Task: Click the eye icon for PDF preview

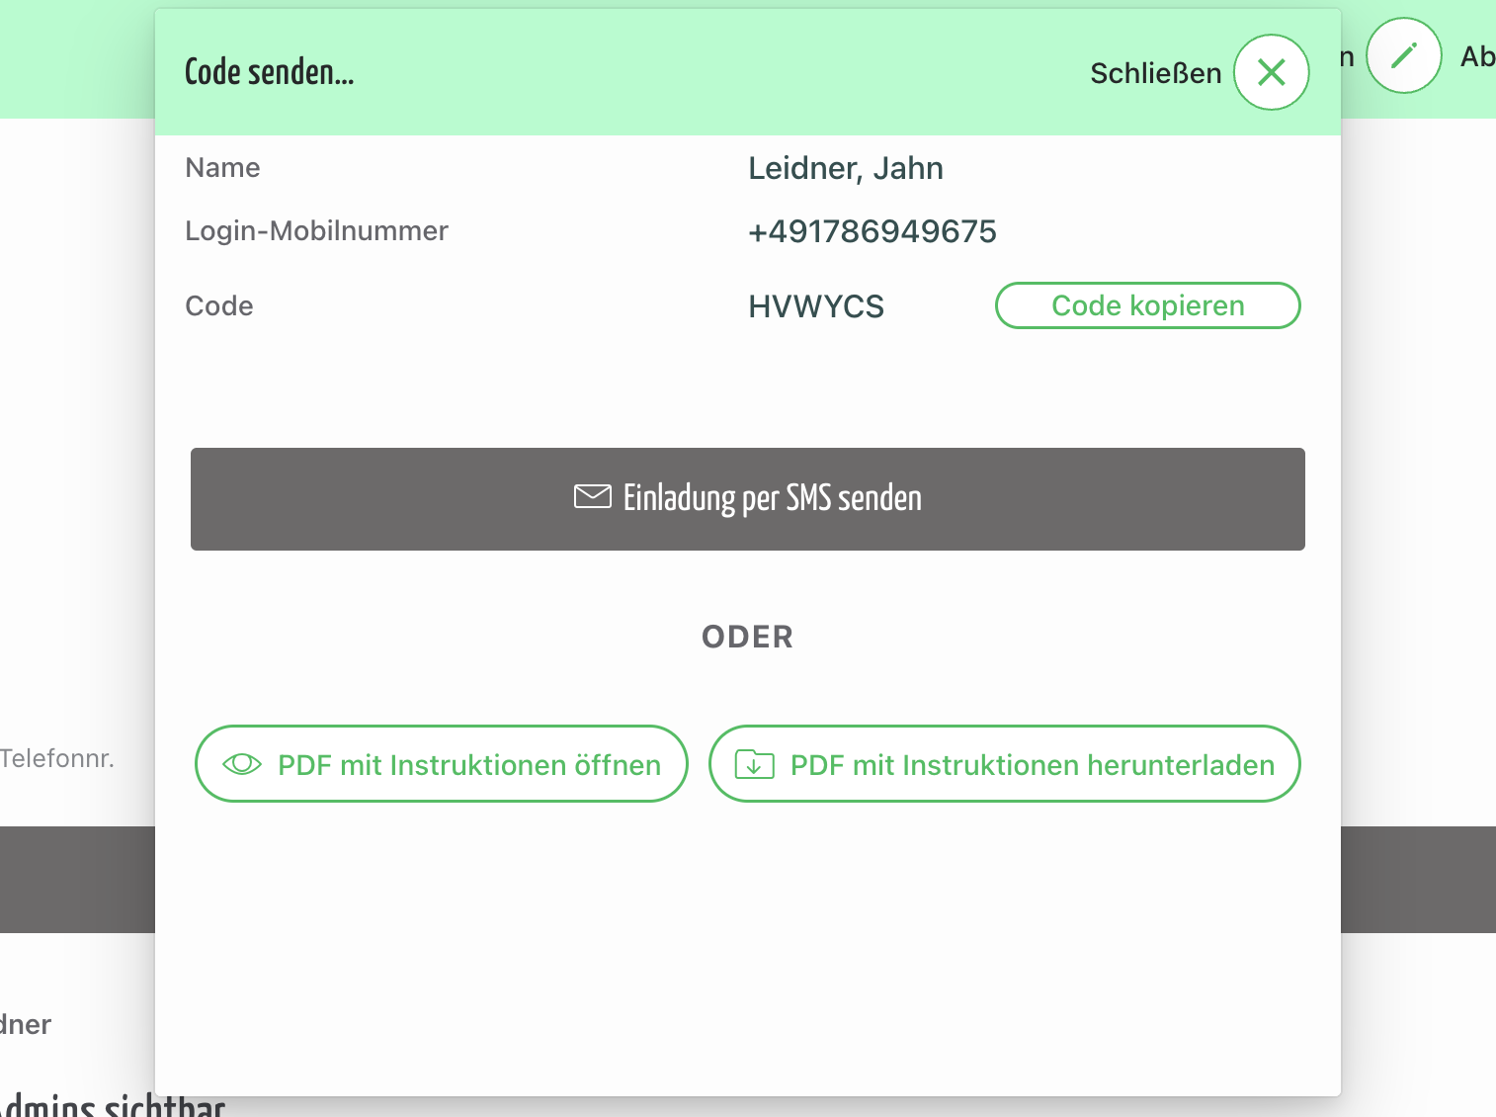Action: (242, 764)
